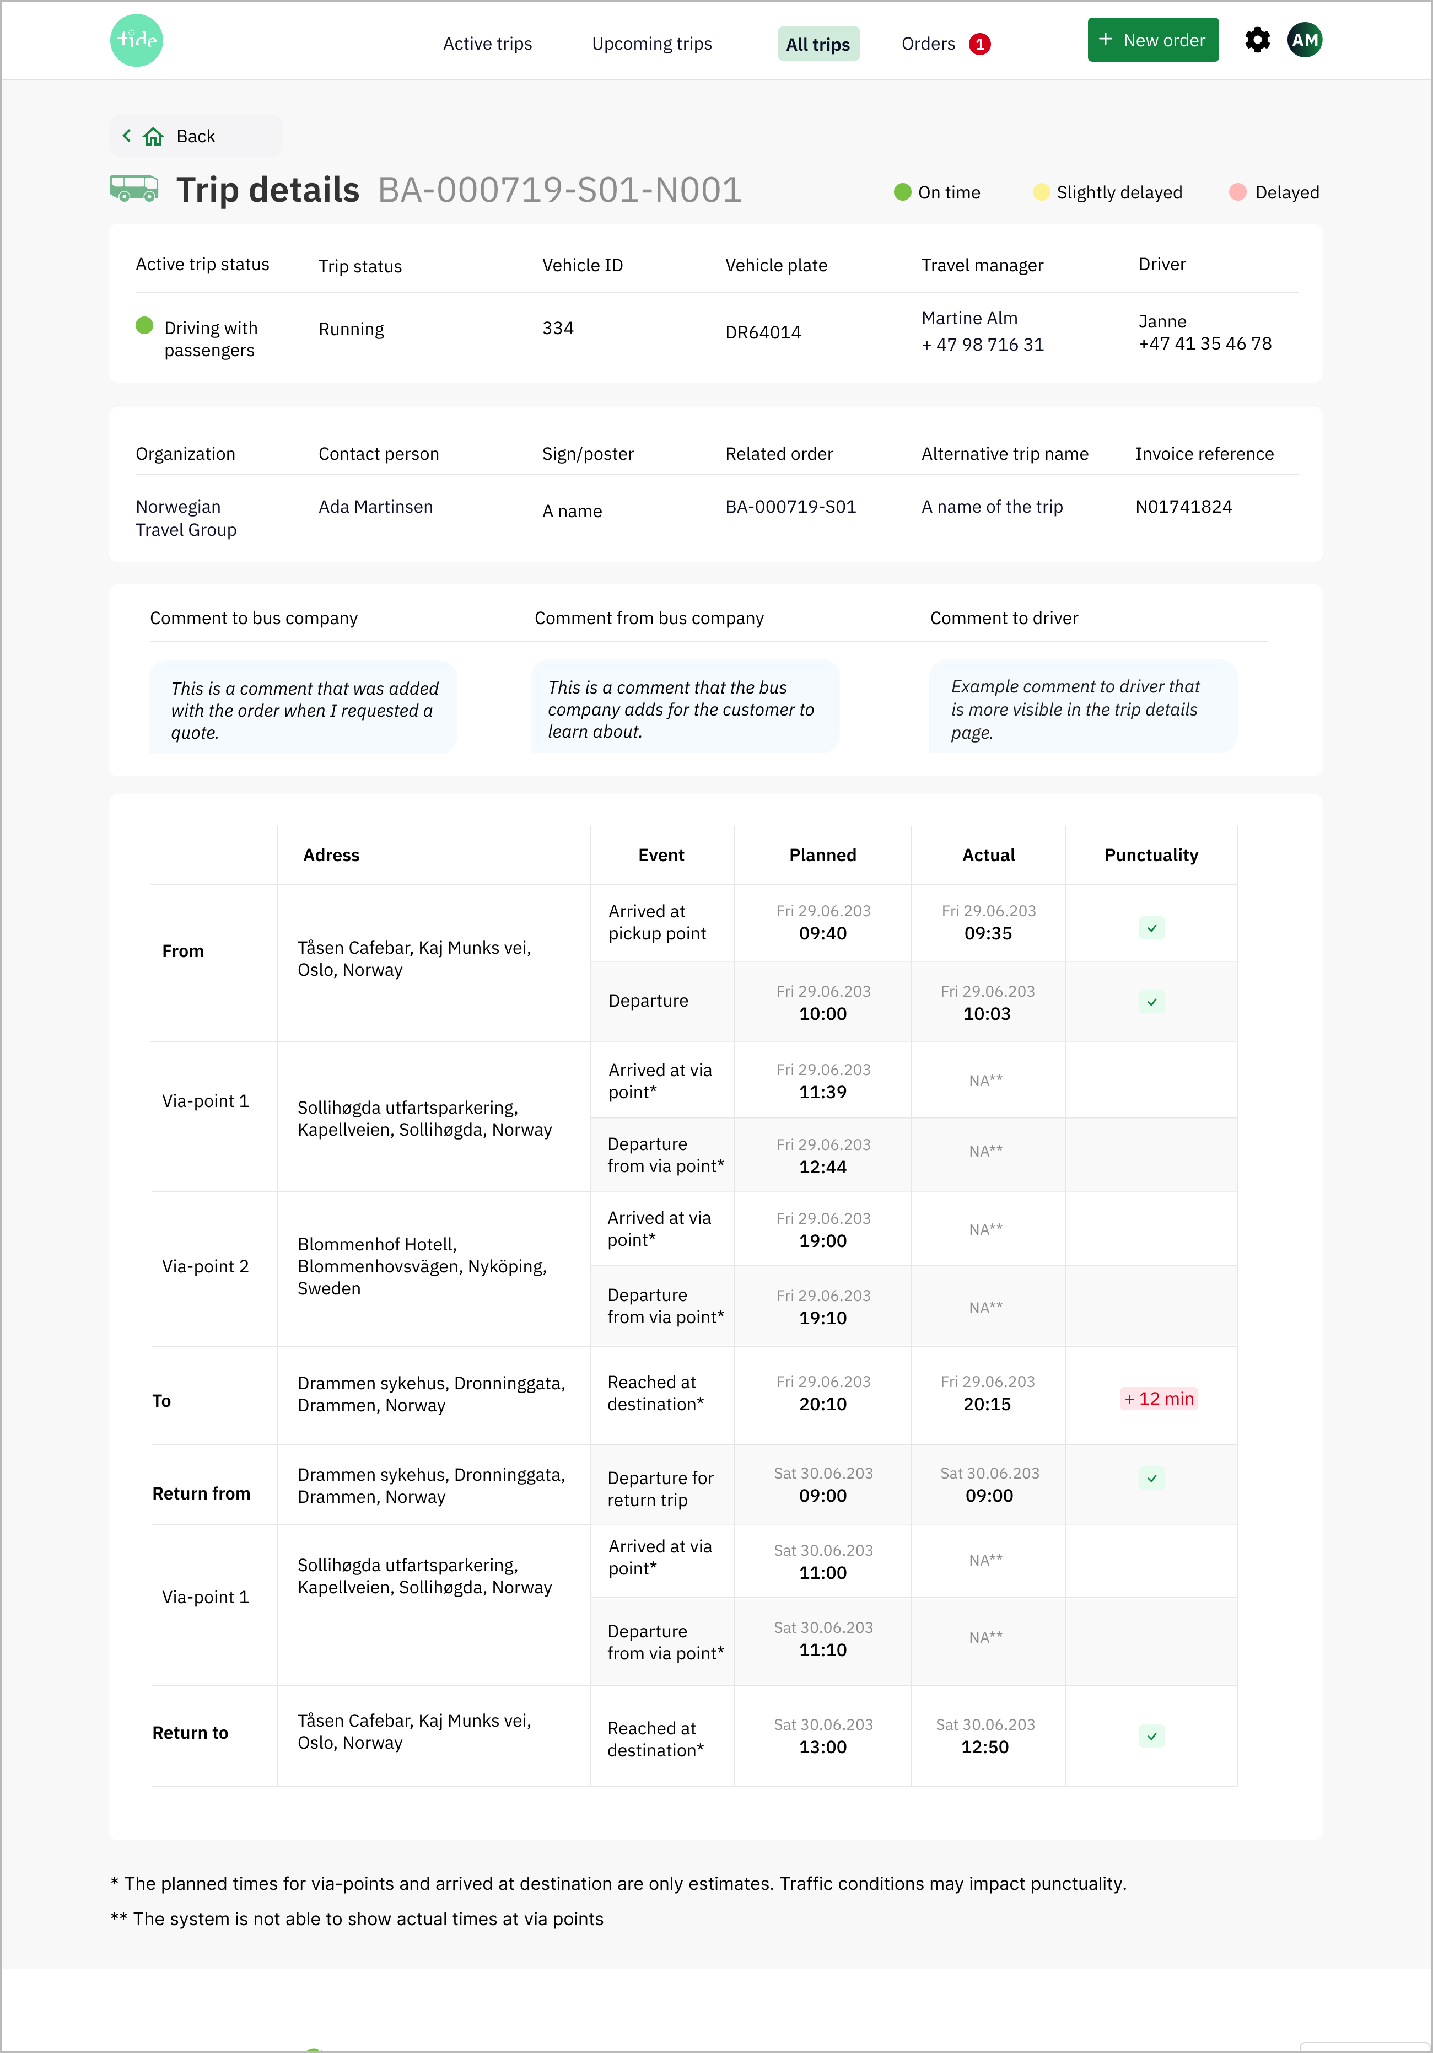1433x2053 pixels.
Task: Click planned time 11:39
Action: tap(822, 1092)
